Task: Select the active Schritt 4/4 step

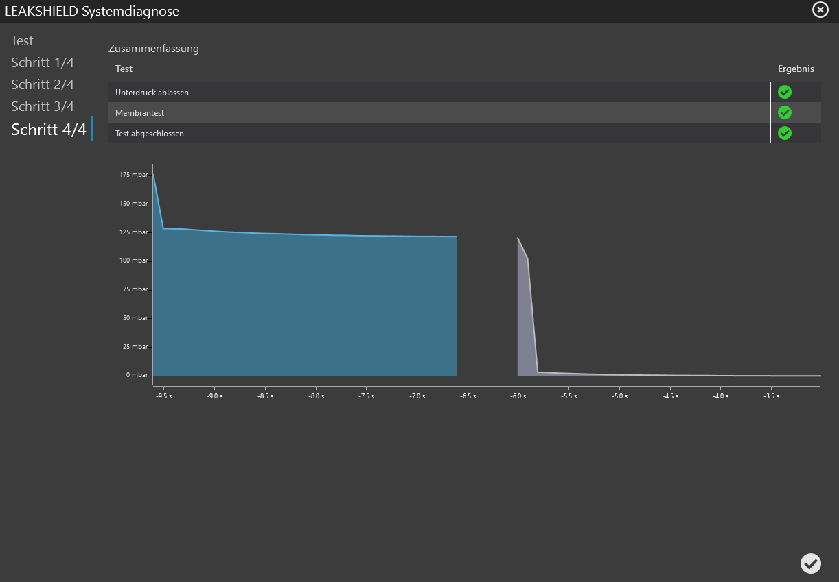Action: pyautogui.click(x=49, y=130)
